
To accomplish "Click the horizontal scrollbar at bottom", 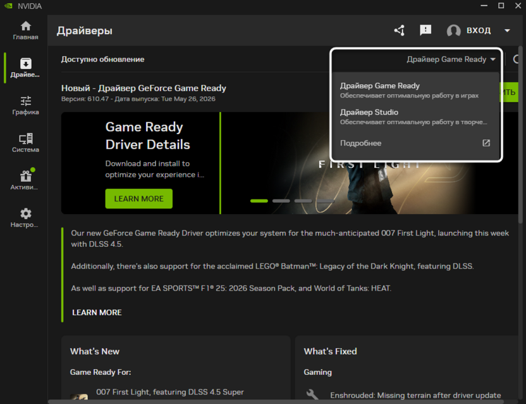I will tap(276, 401).
